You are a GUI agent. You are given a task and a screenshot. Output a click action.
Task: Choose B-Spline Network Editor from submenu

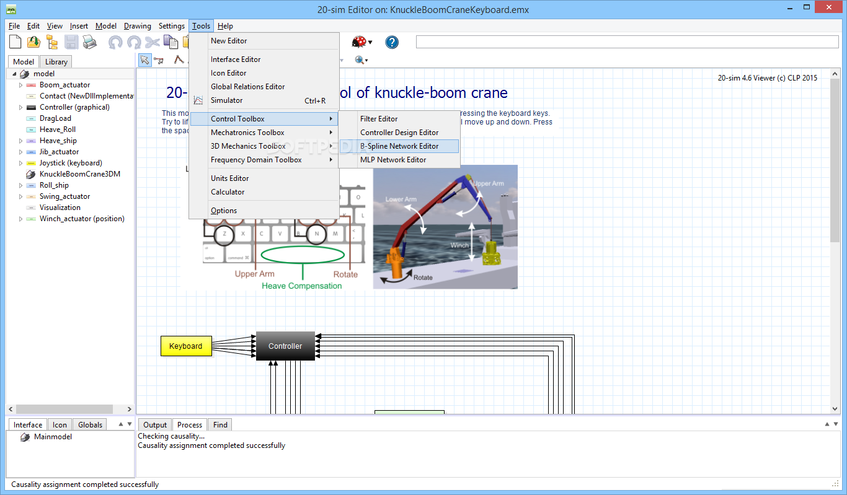399,146
